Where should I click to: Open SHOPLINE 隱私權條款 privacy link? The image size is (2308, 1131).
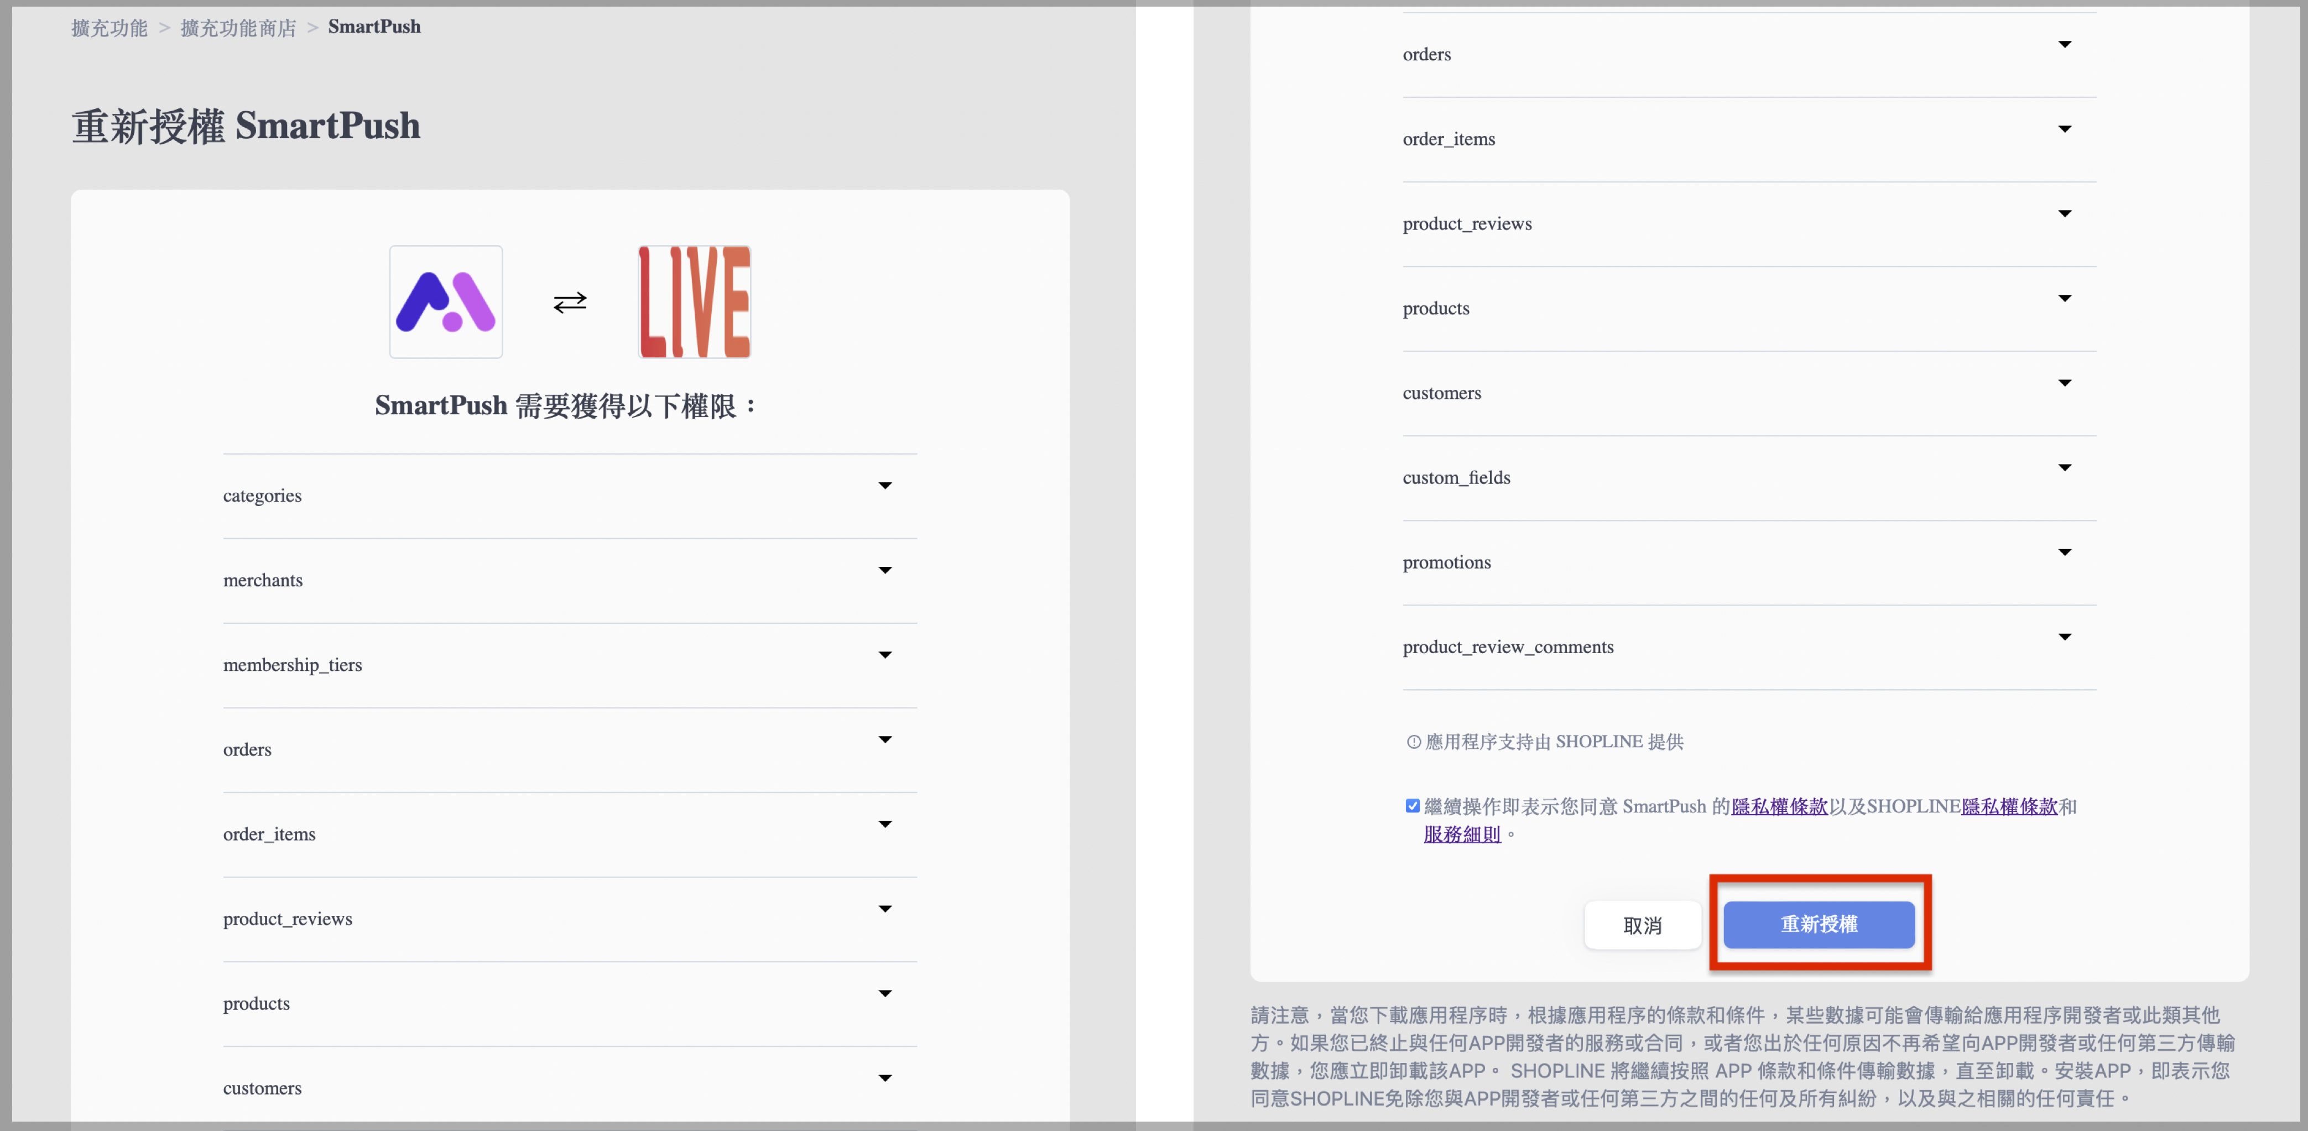coord(2010,806)
